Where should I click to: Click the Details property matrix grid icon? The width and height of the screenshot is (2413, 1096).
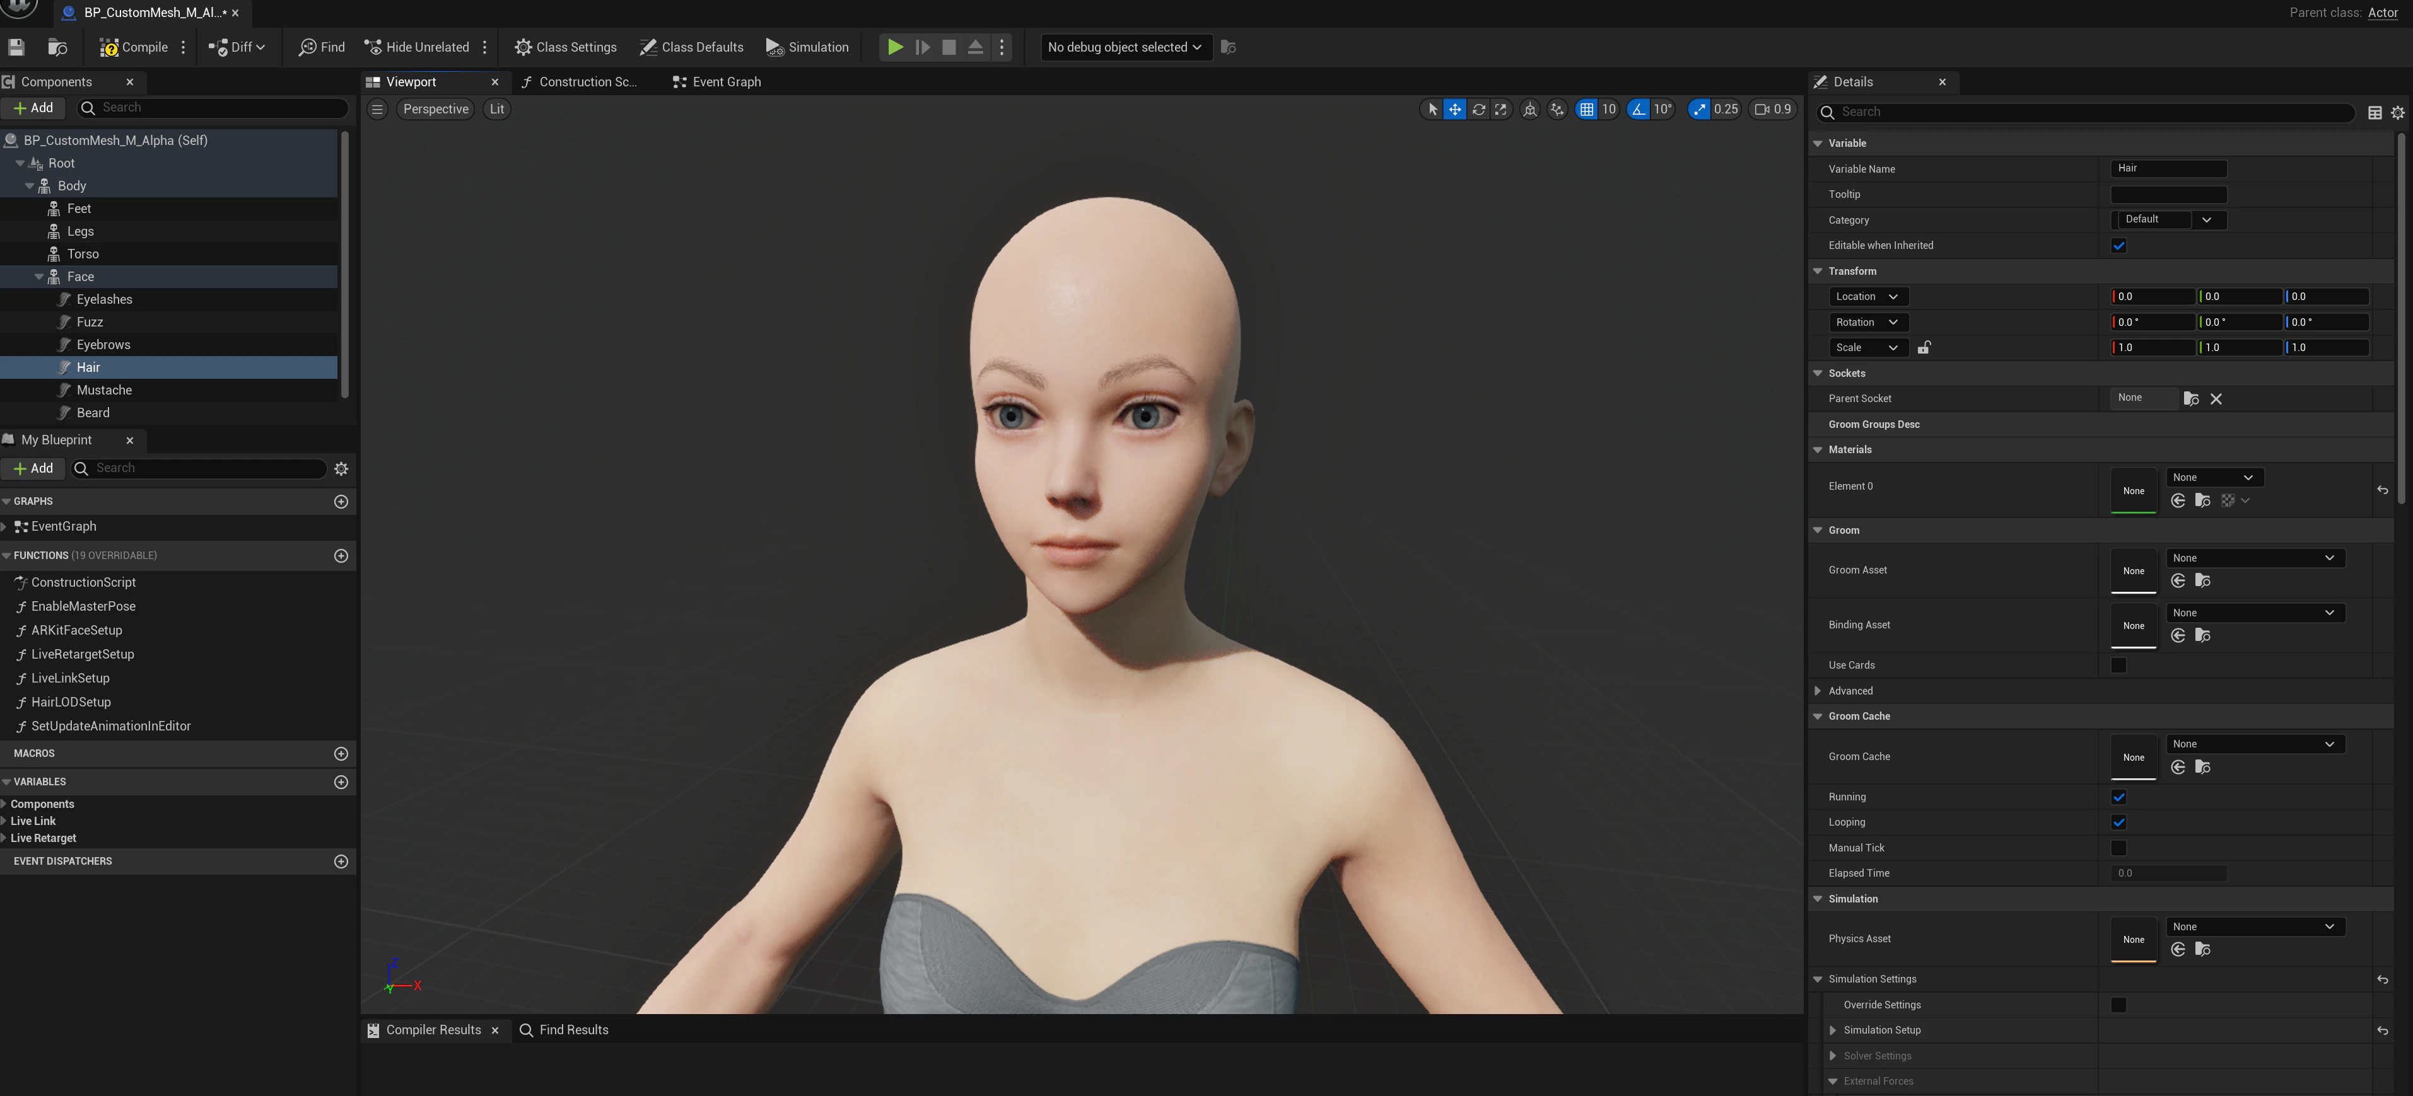[x=2375, y=112]
